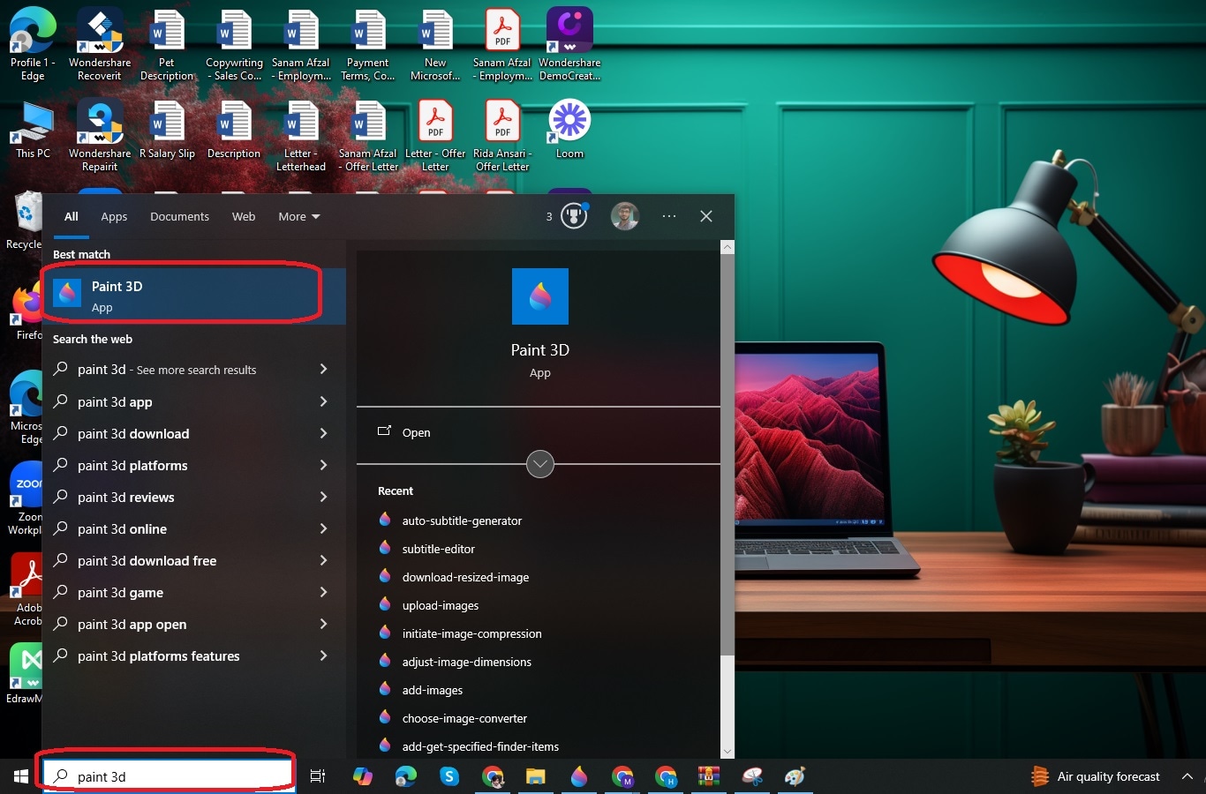Click the large Paint 3D app tile

click(540, 296)
